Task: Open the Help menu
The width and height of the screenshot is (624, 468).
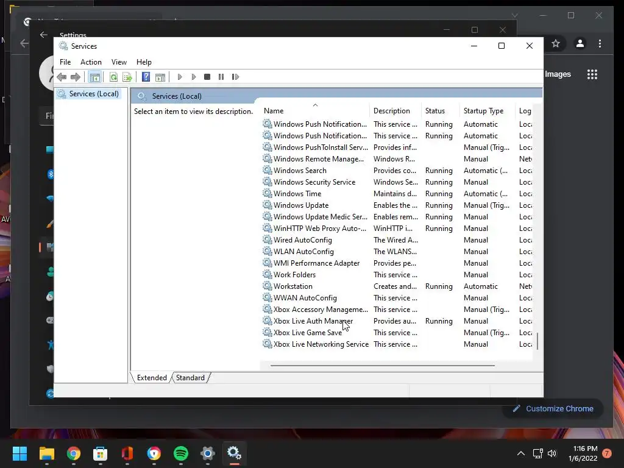Action: (144, 62)
